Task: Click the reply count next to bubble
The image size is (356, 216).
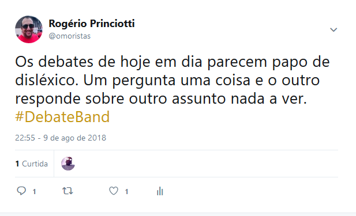Action: point(34,192)
